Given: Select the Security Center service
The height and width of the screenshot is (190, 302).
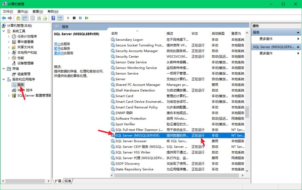Looking at the screenshot, I should coord(178,57).
